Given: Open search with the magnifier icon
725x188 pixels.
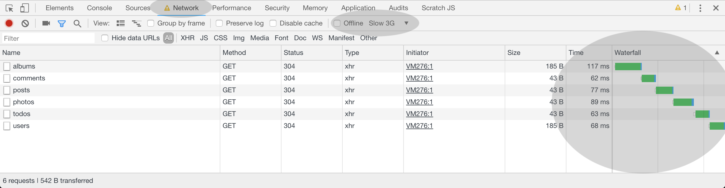Looking at the screenshot, I should (x=77, y=24).
